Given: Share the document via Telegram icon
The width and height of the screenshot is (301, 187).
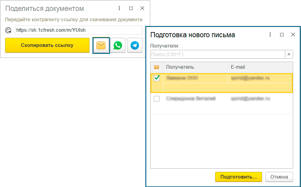Looking at the screenshot, I should [x=134, y=45].
